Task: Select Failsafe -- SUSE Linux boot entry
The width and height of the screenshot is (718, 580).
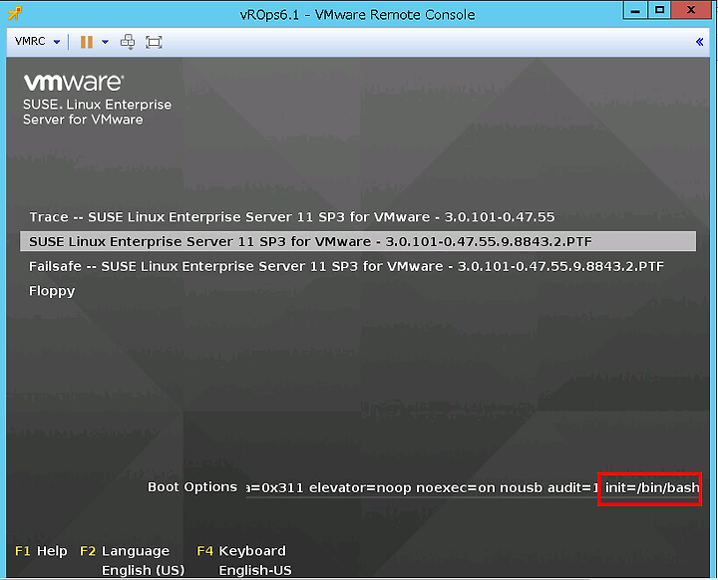Action: tap(346, 266)
